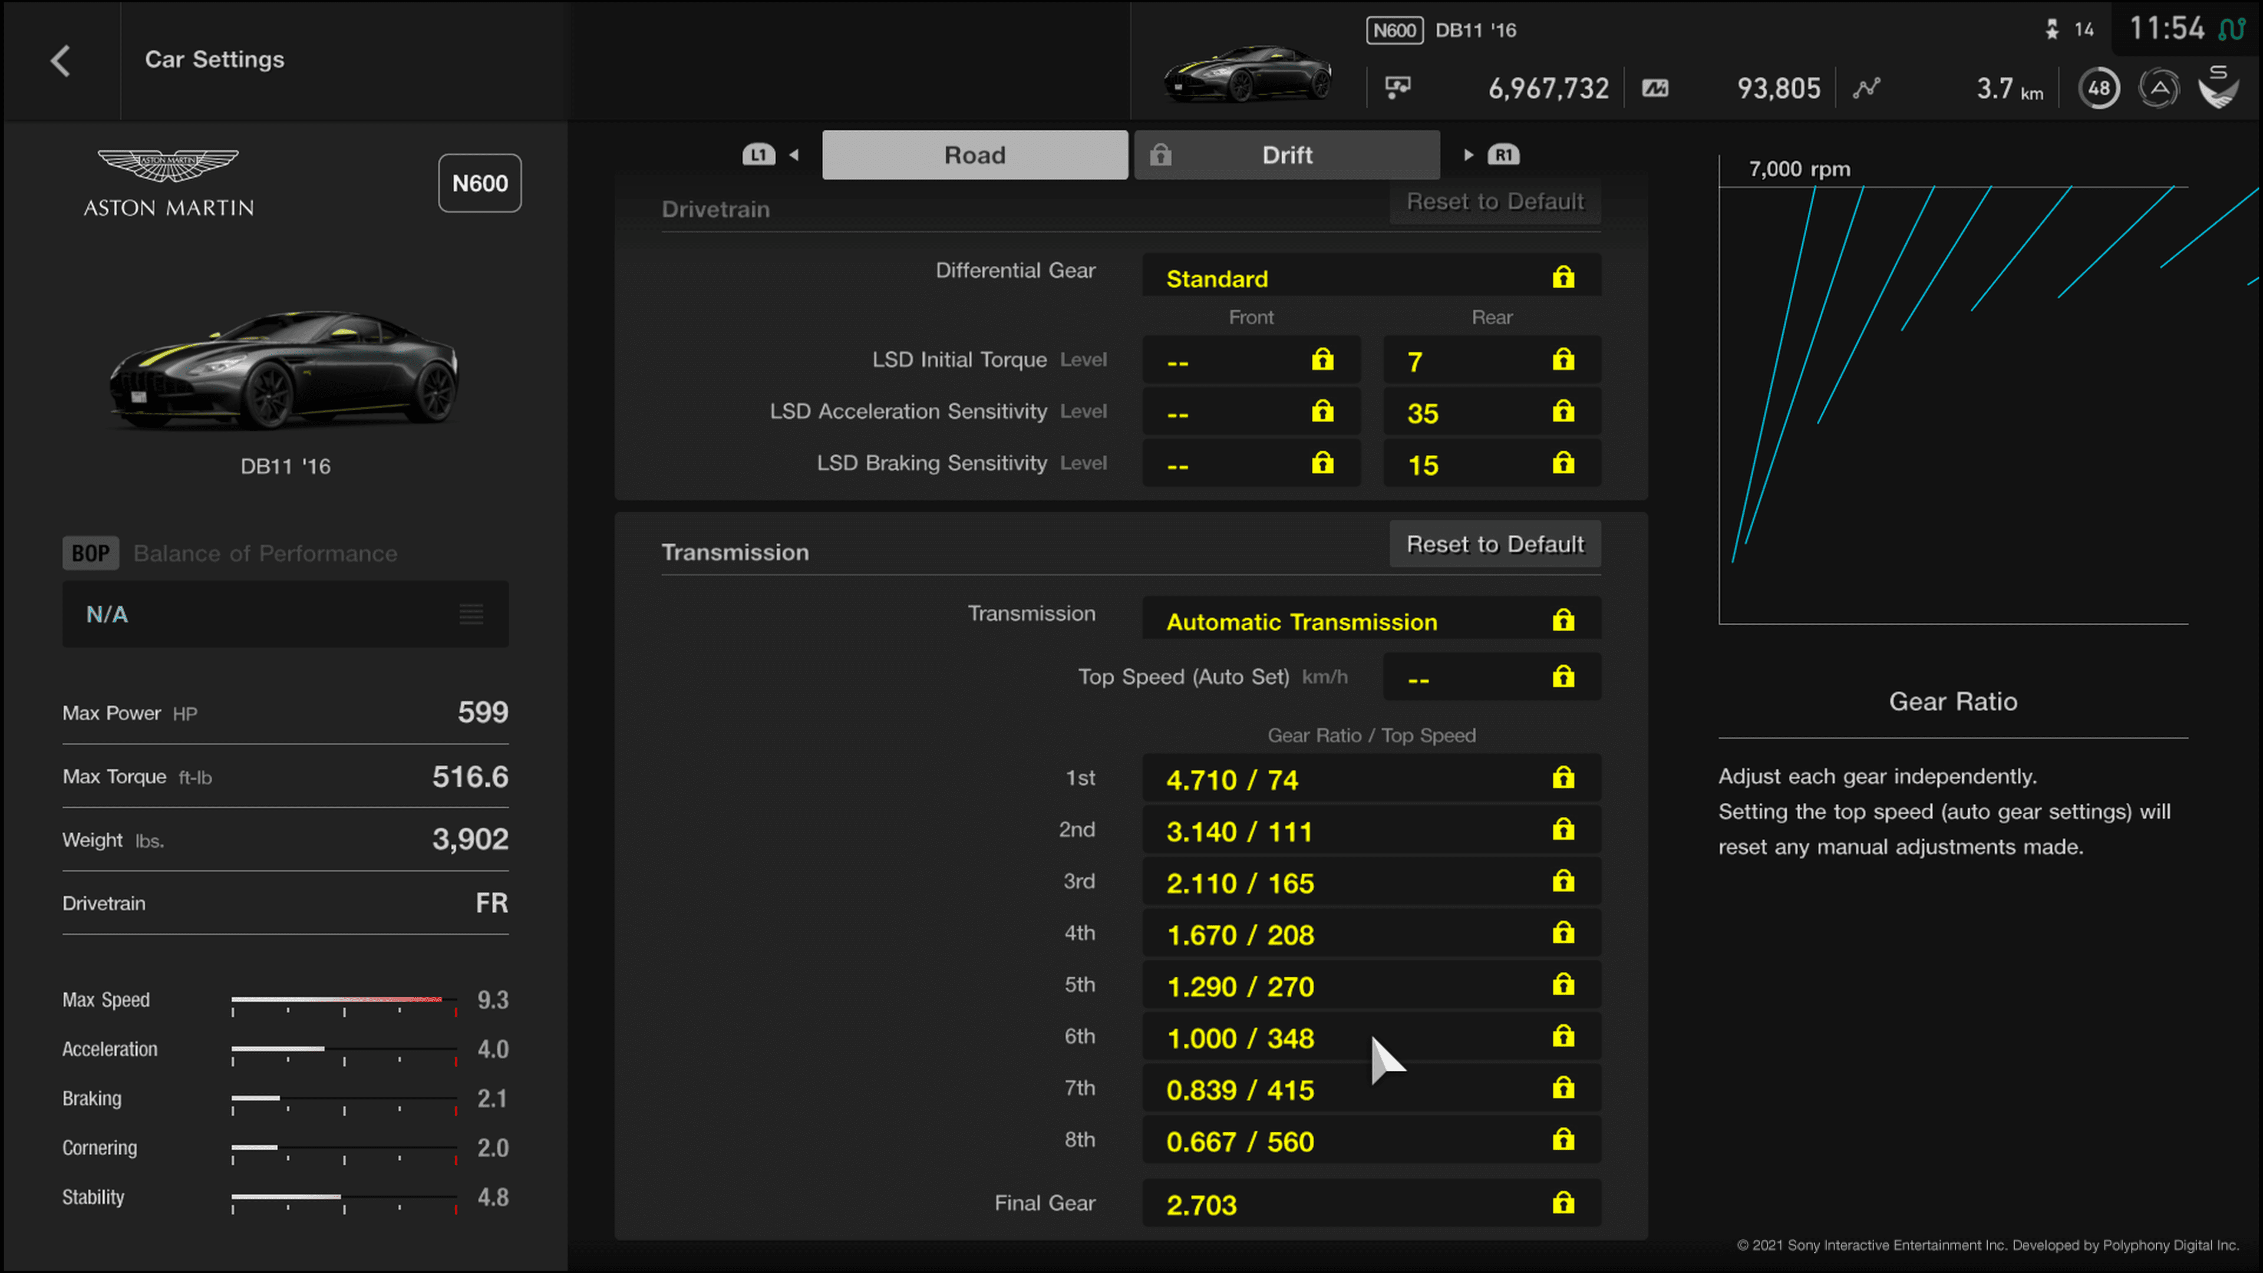Image resolution: width=2263 pixels, height=1273 pixels.
Task: Click the lock icon on Top Speed Auto Set
Action: coord(1563,677)
